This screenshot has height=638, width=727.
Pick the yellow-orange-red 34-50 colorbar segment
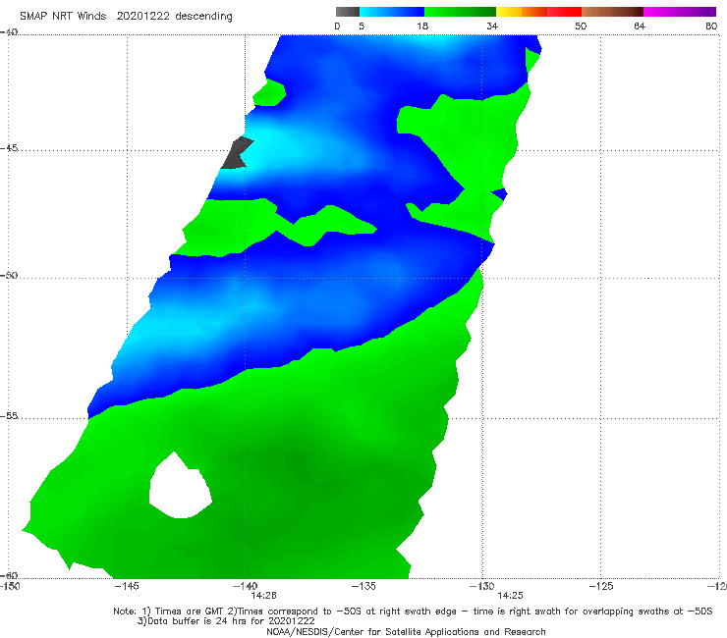[538, 12]
